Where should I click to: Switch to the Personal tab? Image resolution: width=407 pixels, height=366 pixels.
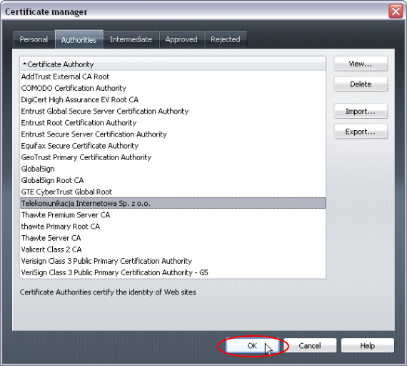(x=34, y=39)
